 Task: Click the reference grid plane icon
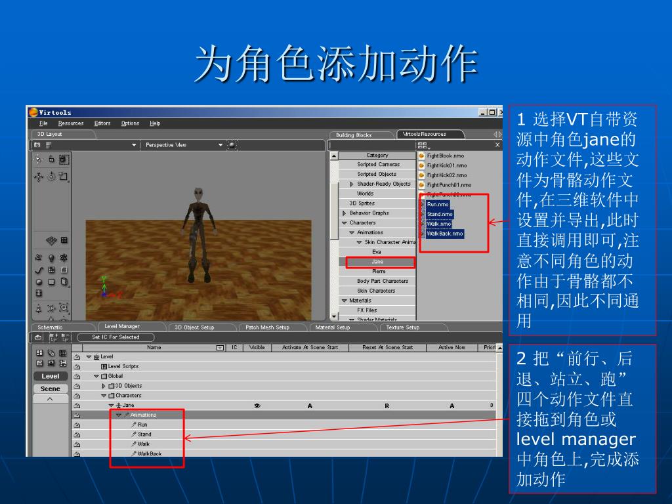point(51,240)
